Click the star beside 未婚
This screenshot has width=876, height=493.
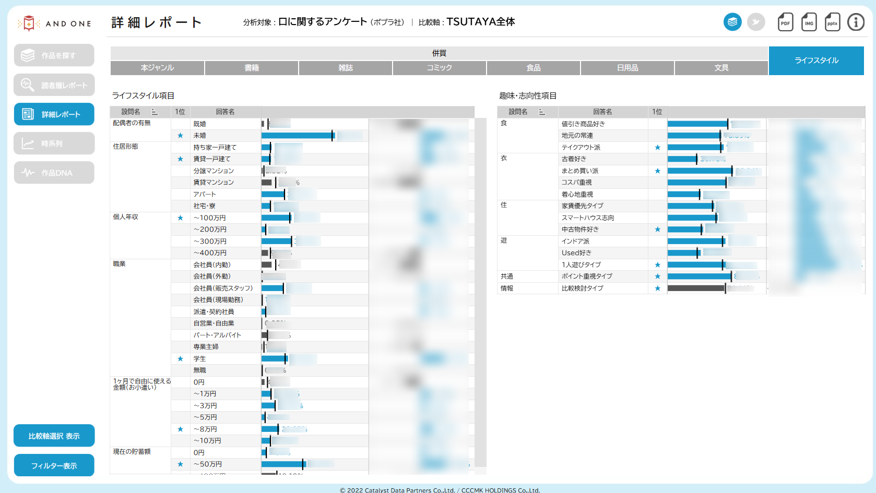[181, 136]
